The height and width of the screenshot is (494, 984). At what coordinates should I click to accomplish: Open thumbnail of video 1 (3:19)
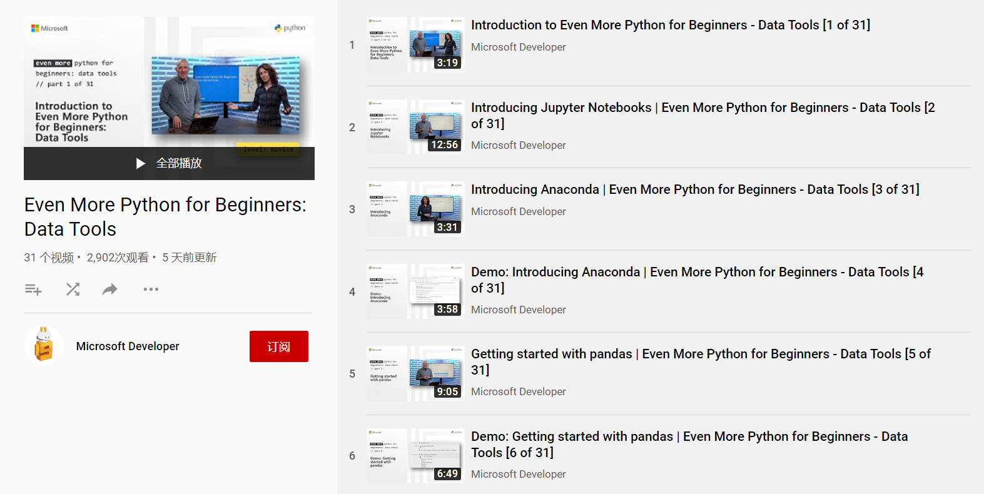(x=415, y=44)
